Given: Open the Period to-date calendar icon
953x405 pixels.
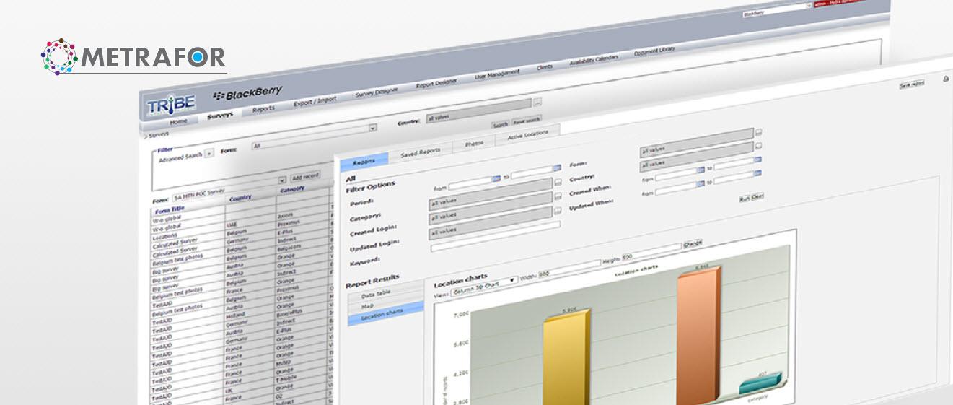Looking at the screenshot, I should point(557,169).
